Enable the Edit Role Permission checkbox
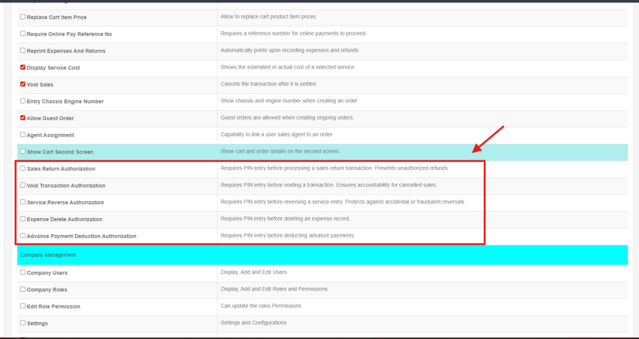This screenshot has width=639, height=339. (x=23, y=306)
